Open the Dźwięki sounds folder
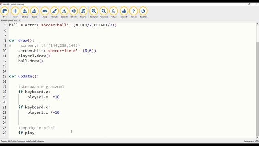259x146 pixels. tap(74, 13)
